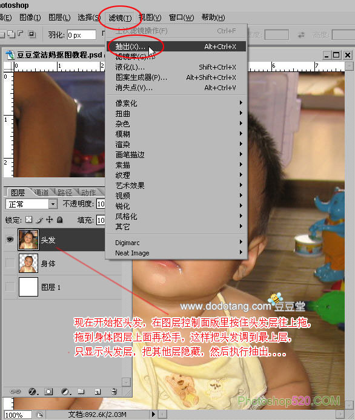Viewport: 355px width, 420px height.
Task: Open the 帮助(H) menu
Action: click(x=213, y=18)
